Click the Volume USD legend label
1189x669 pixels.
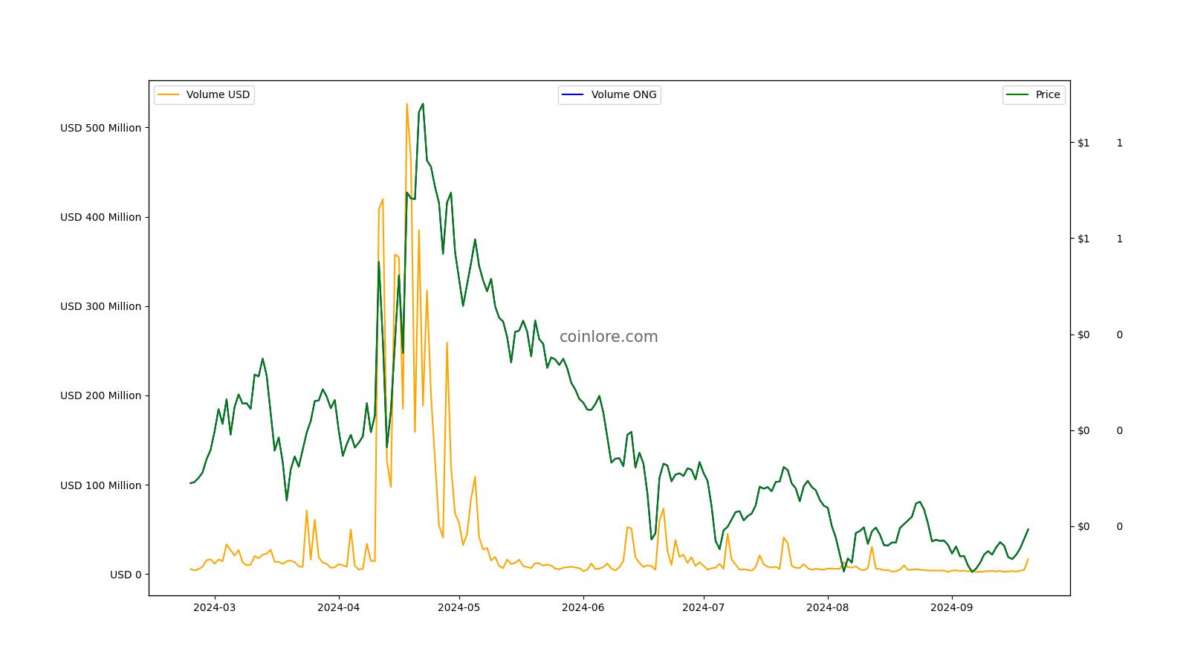point(218,94)
